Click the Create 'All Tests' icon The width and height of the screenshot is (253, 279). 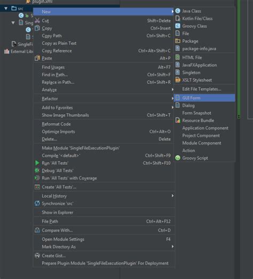click(x=37, y=187)
